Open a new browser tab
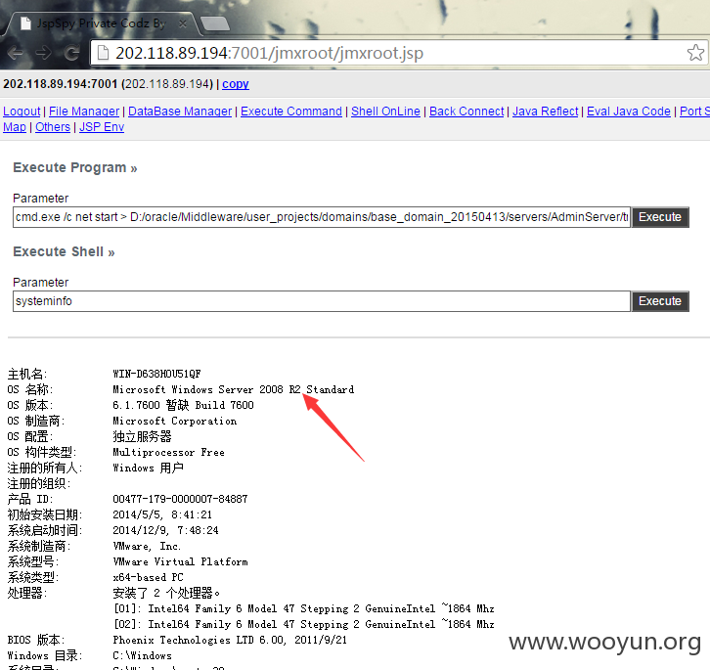This screenshot has height=670, width=710. 214,23
